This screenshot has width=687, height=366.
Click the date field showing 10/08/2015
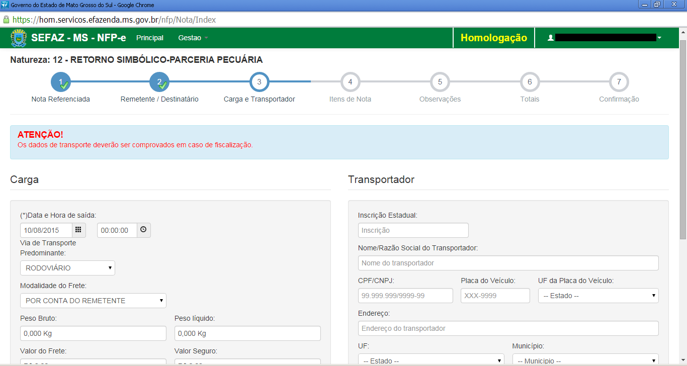click(46, 230)
